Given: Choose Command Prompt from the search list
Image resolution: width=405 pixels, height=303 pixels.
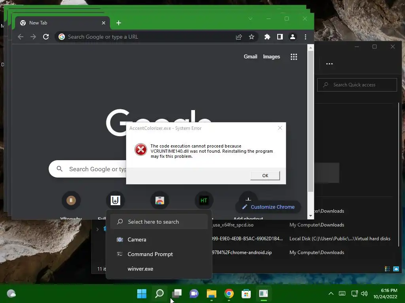Looking at the screenshot, I should click(x=159, y=254).
